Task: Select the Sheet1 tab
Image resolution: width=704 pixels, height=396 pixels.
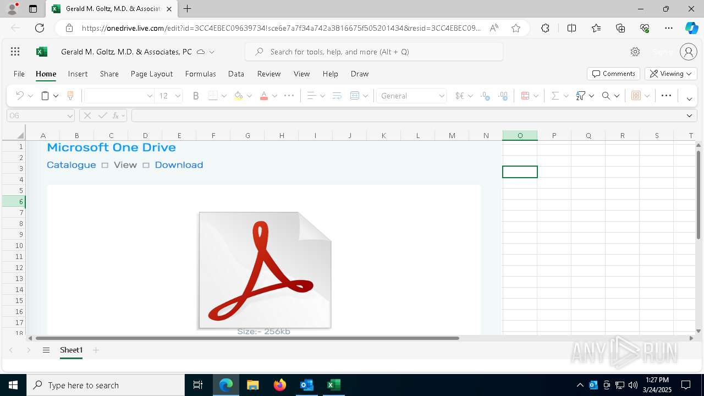Action: tap(71, 350)
